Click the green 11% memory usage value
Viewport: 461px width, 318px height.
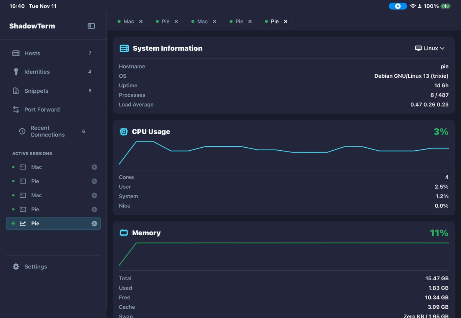[439, 233]
